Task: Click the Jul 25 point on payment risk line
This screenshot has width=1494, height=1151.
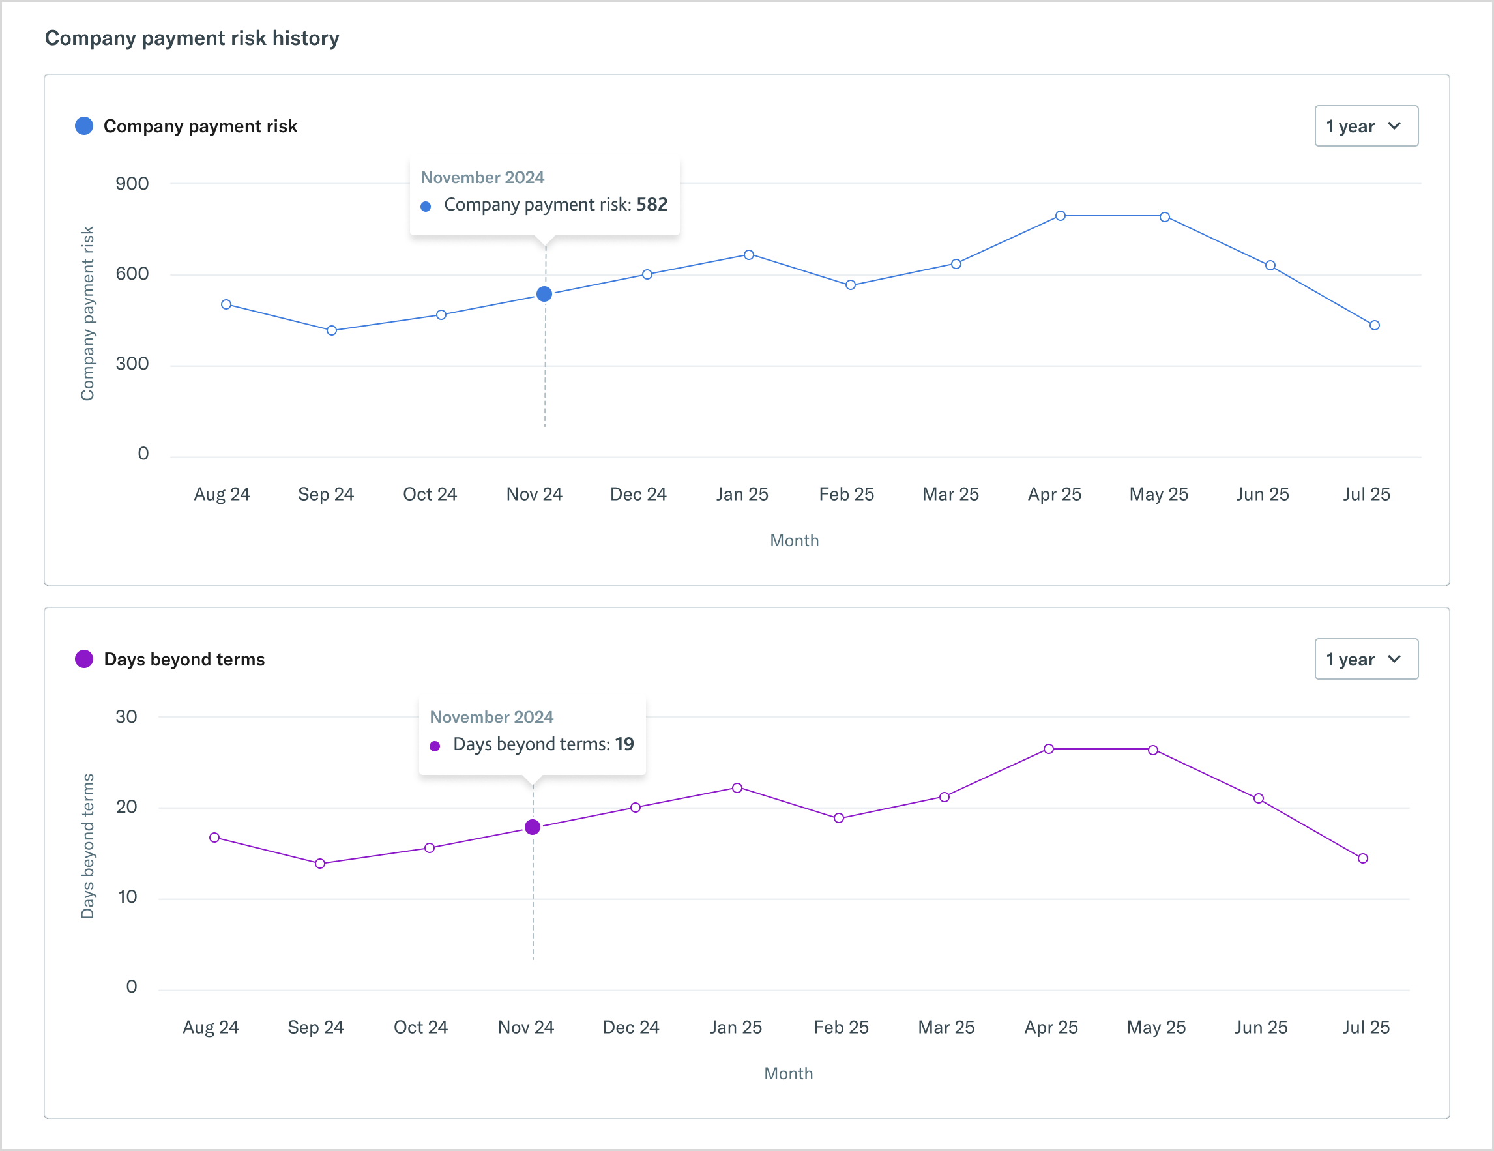Action: click(x=1374, y=325)
